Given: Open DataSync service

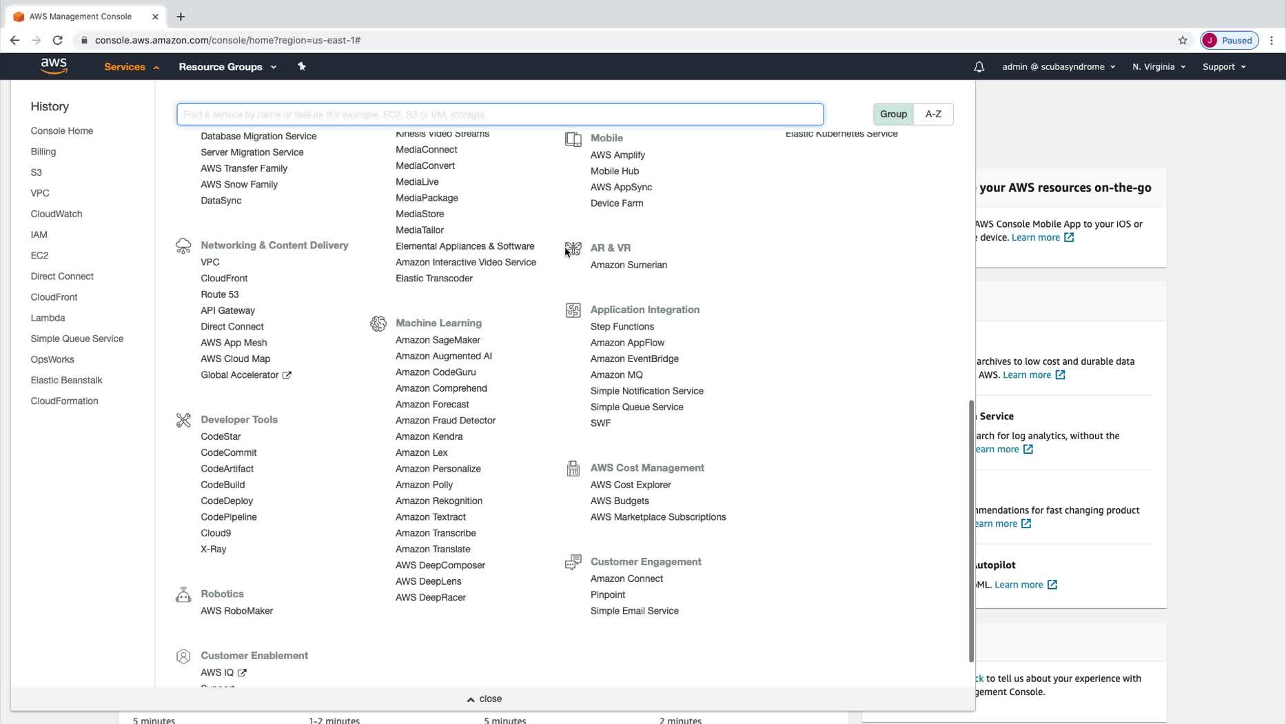Looking at the screenshot, I should pyautogui.click(x=221, y=201).
